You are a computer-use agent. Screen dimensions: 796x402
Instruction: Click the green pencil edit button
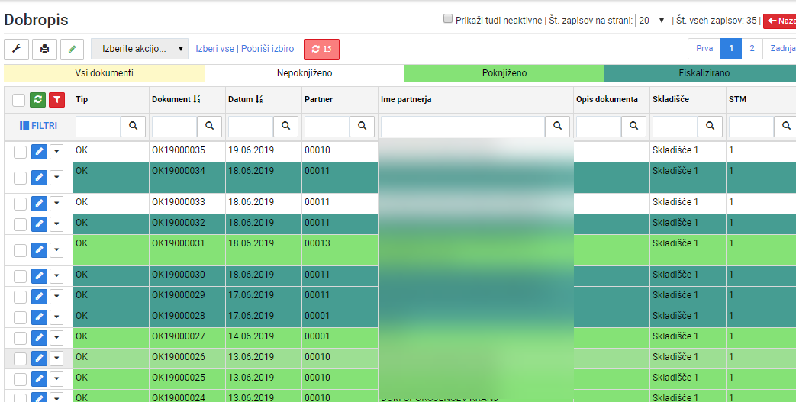(x=72, y=50)
